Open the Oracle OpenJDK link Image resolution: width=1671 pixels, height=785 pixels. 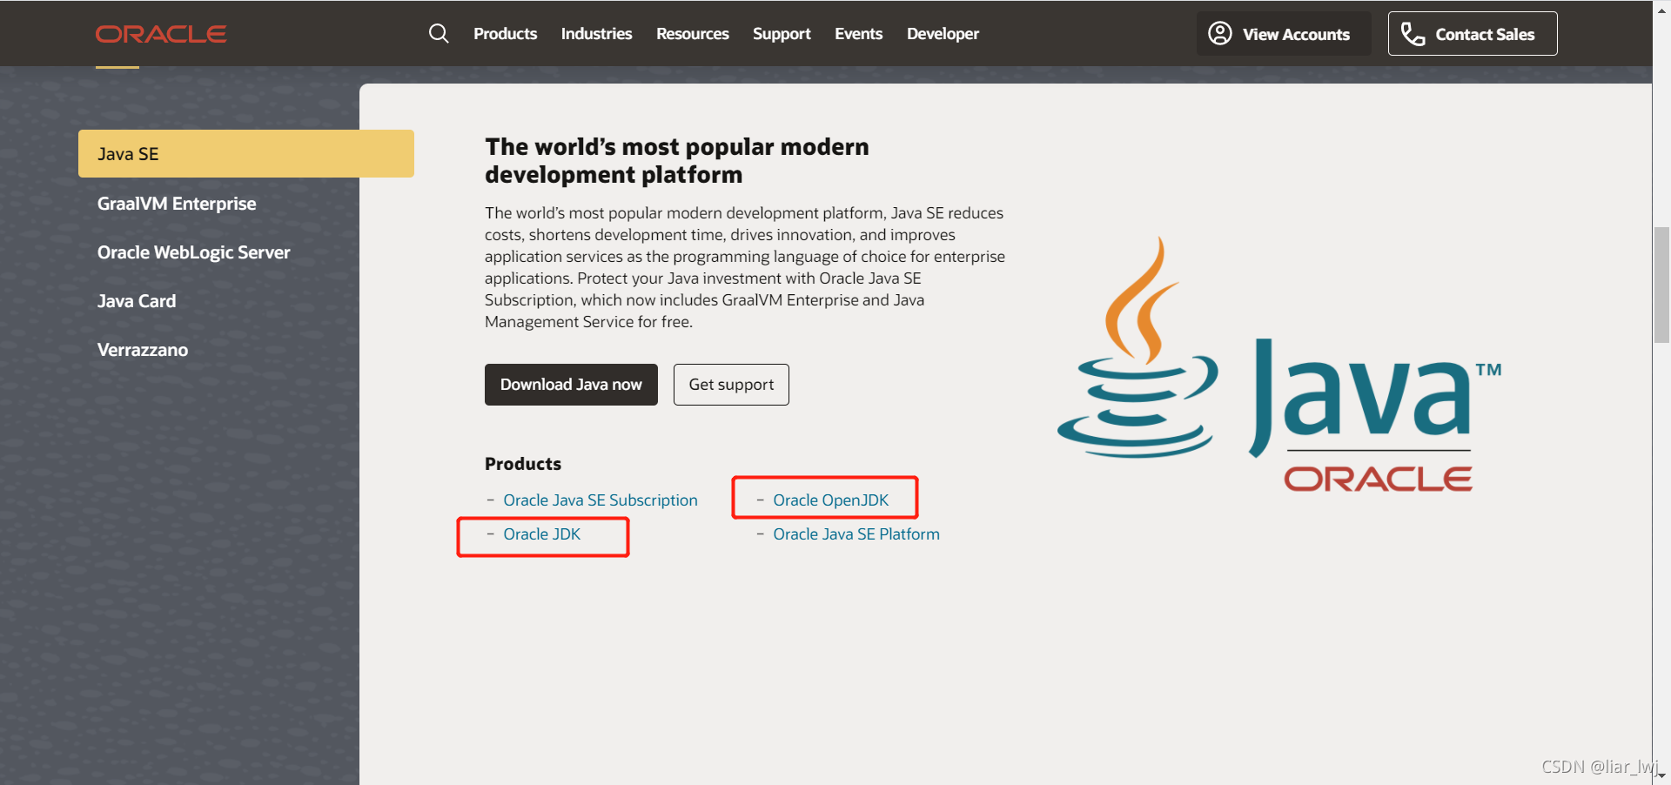click(x=830, y=500)
